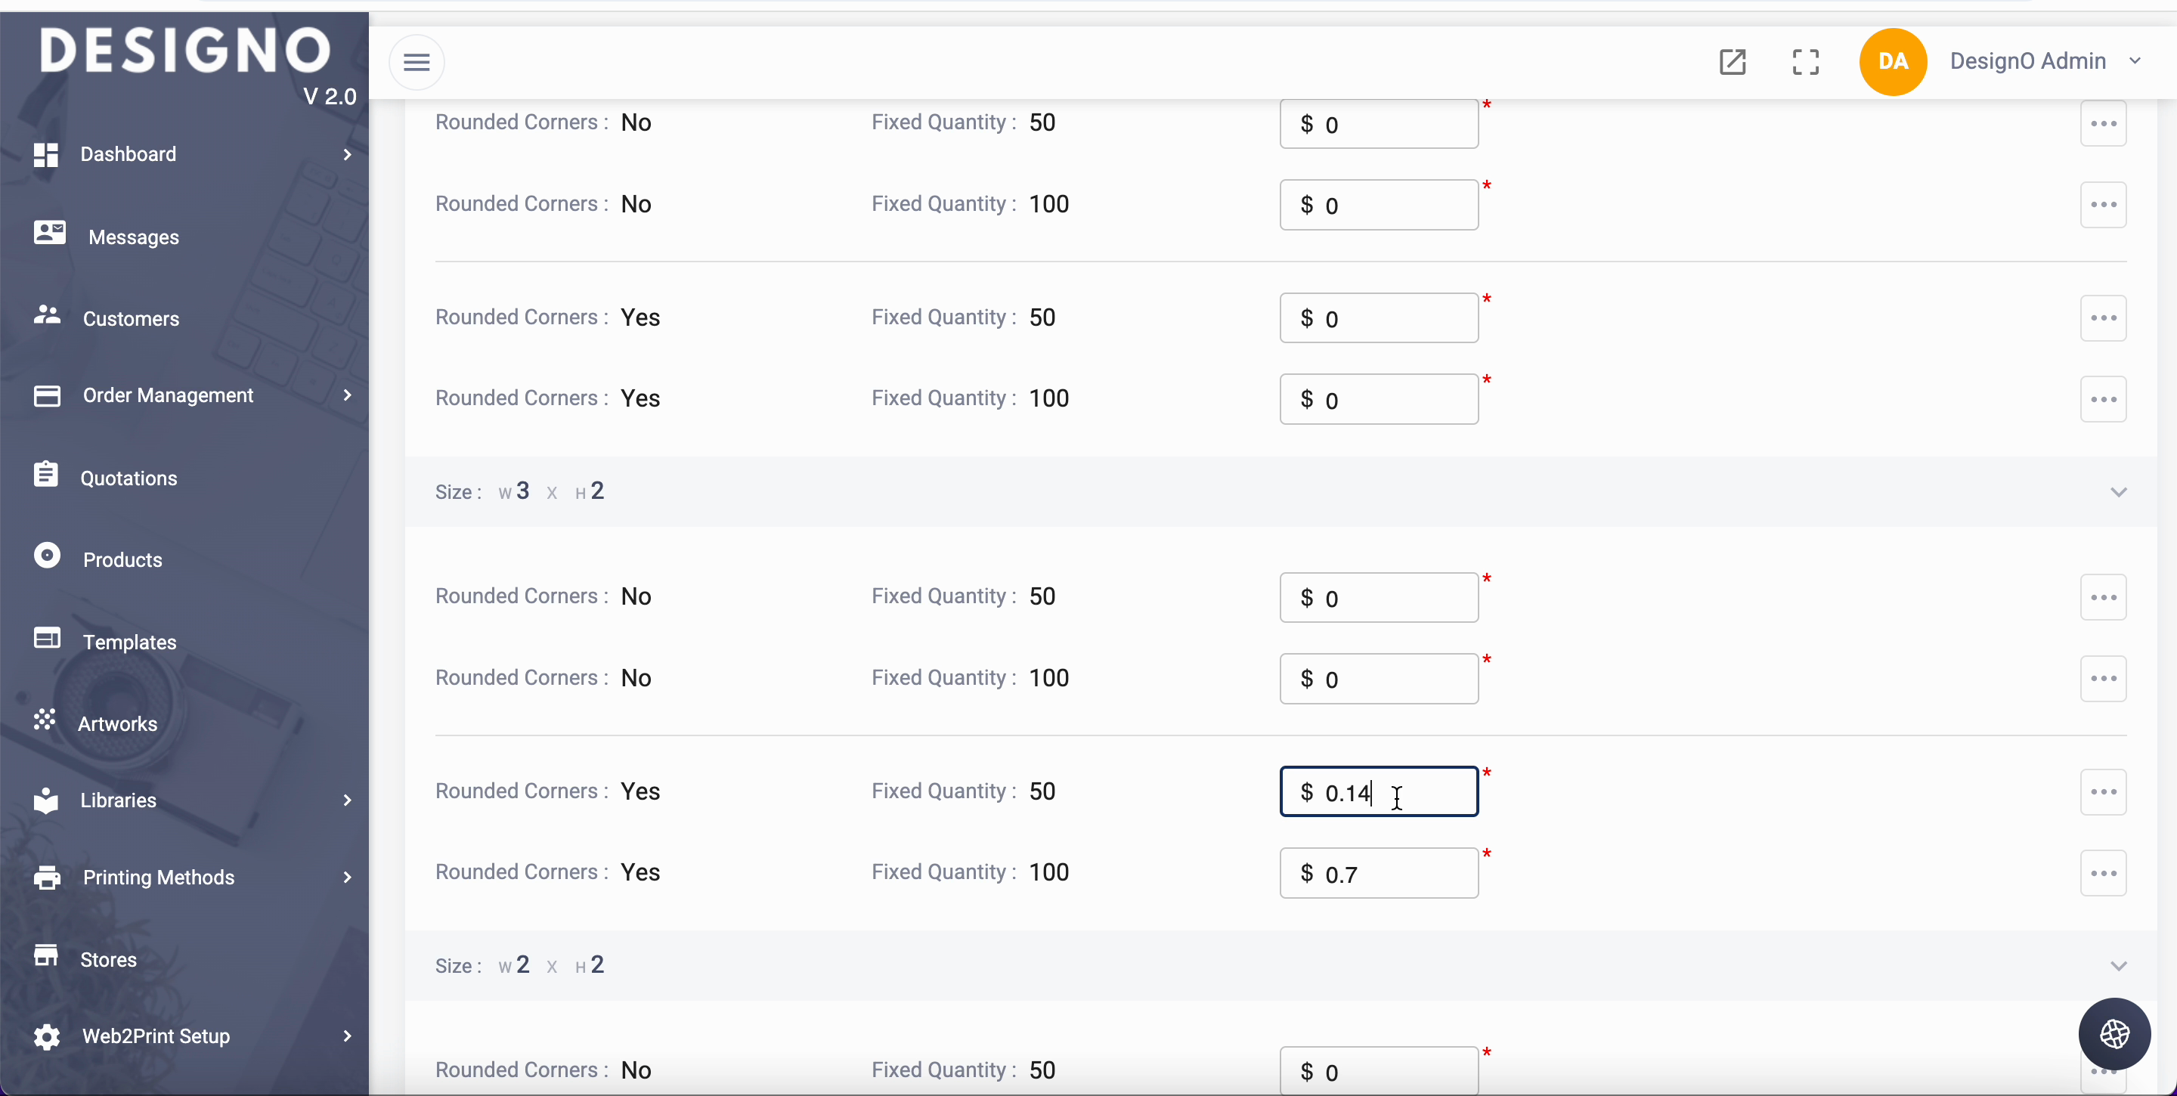Image resolution: width=2177 pixels, height=1096 pixels.
Task: Collapse the W3 x H2 size section
Action: pyautogui.click(x=2118, y=493)
